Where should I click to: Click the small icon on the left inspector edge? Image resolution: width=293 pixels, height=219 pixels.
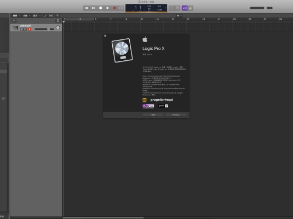coord(3,99)
